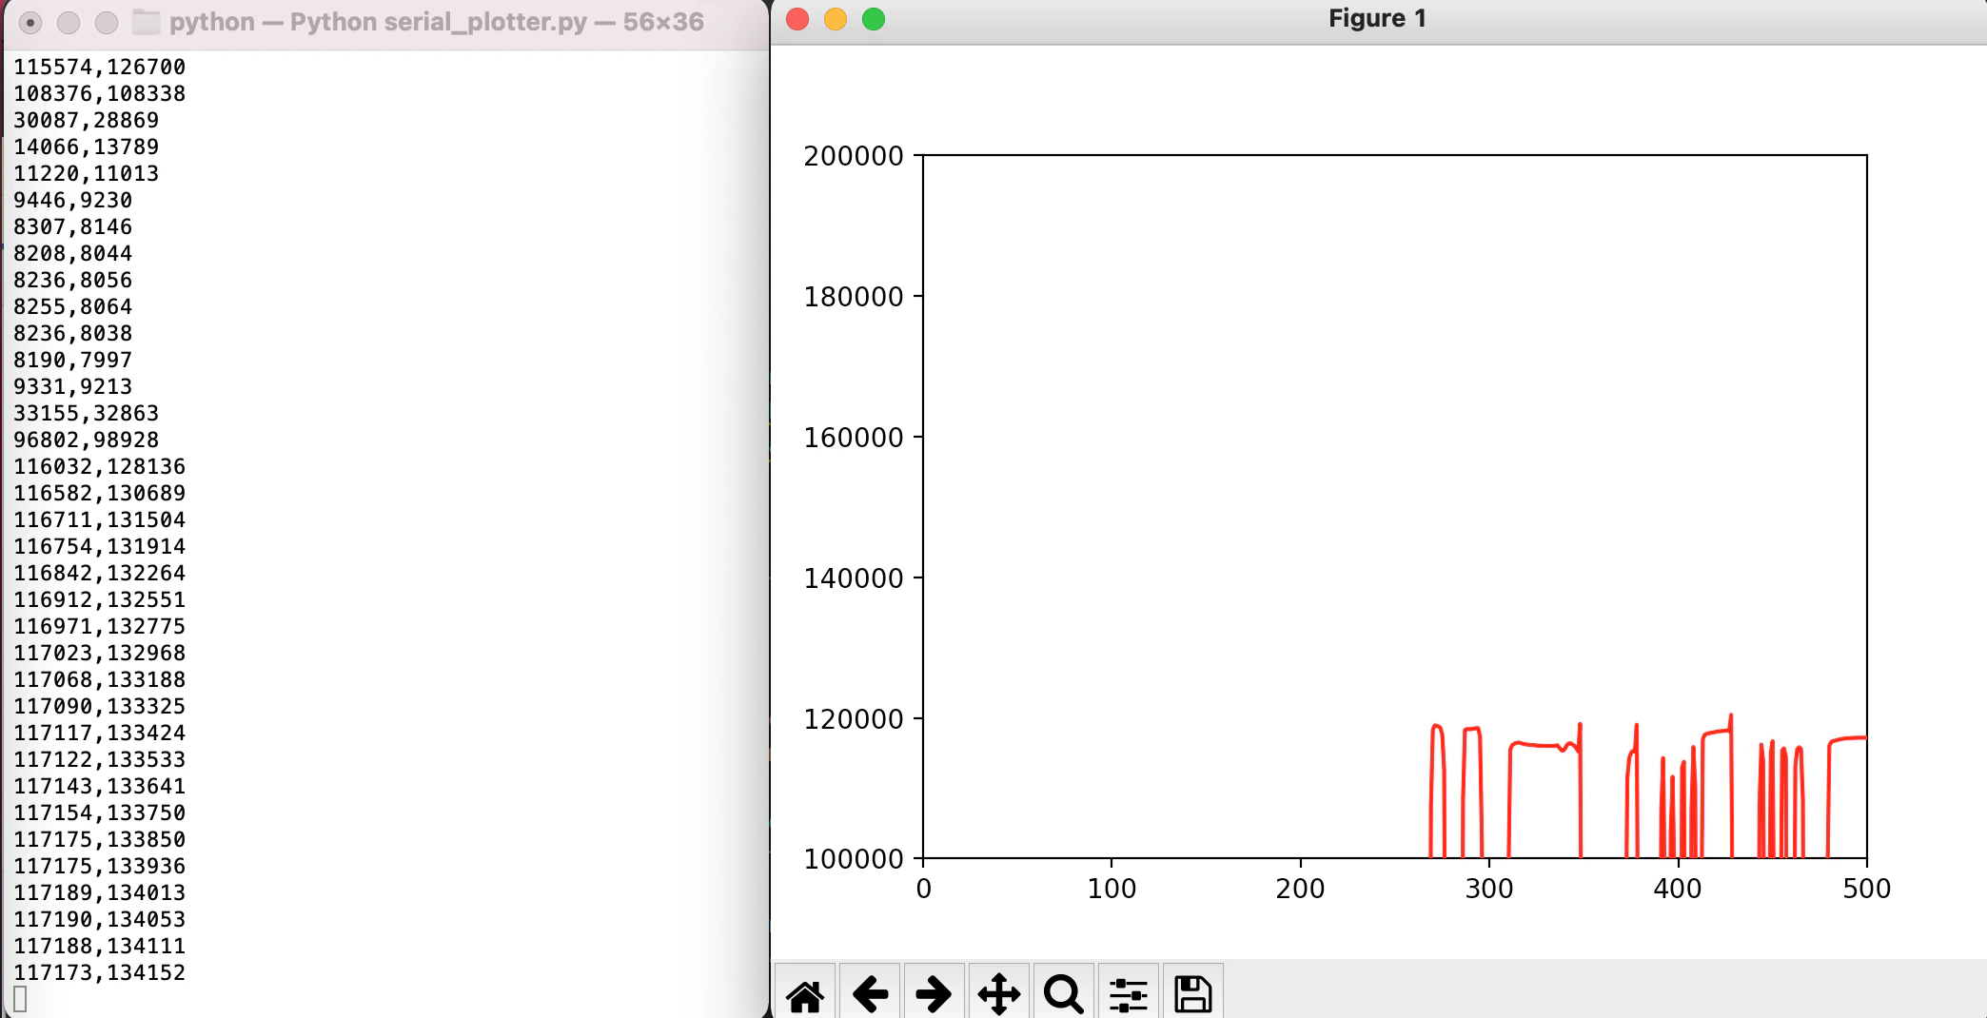Click the terminal line 117190,134053
This screenshot has height=1018, width=1987.
tap(99, 919)
